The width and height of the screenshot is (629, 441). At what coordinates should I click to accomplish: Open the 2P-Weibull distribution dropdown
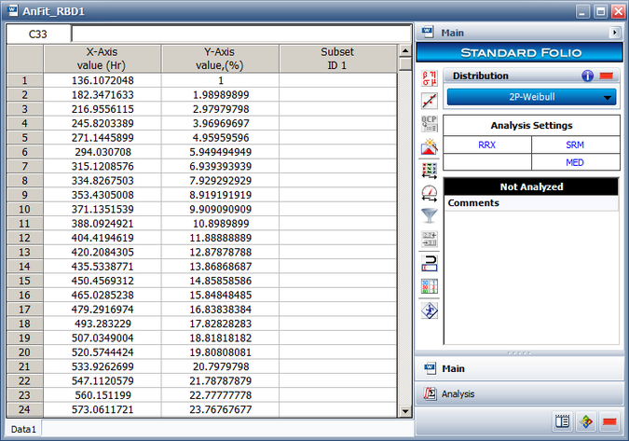[x=531, y=96]
